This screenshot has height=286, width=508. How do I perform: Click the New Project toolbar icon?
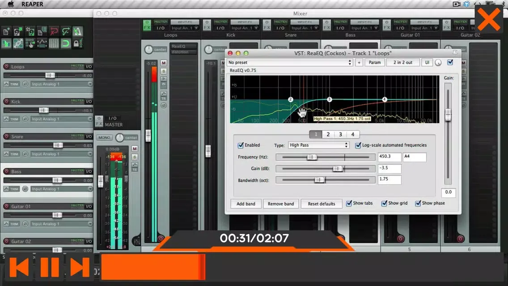[x=6, y=31]
